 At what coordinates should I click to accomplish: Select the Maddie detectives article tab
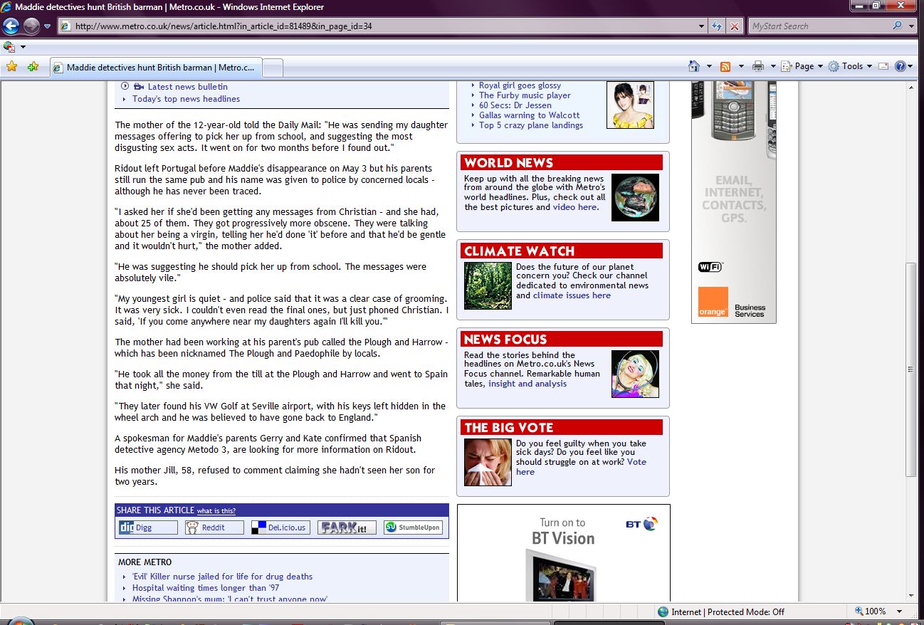coord(157,68)
